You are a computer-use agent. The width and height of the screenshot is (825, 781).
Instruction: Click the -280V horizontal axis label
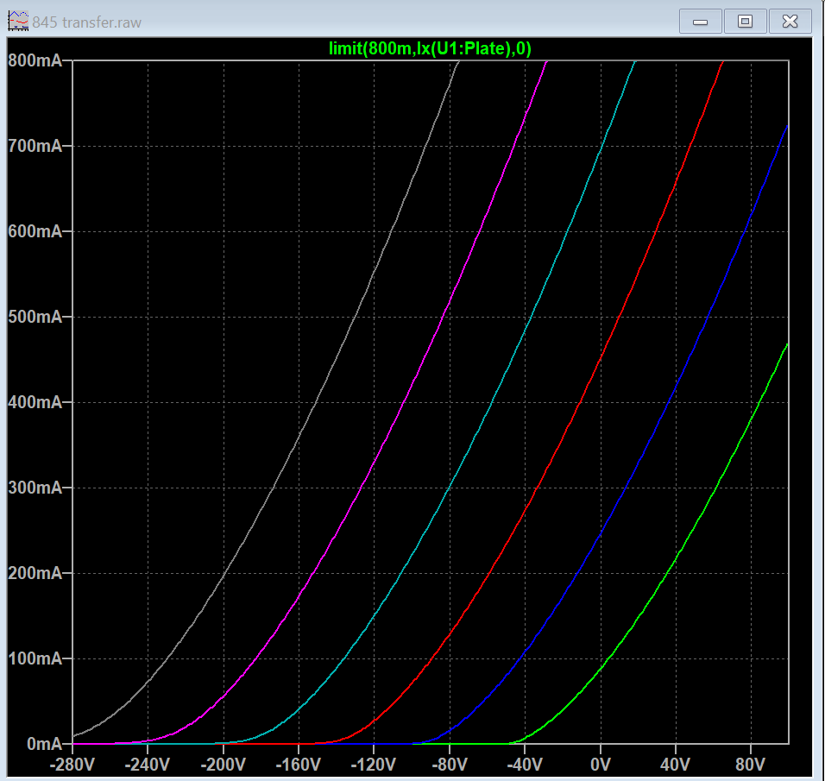pyautogui.click(x=72, y=765)
